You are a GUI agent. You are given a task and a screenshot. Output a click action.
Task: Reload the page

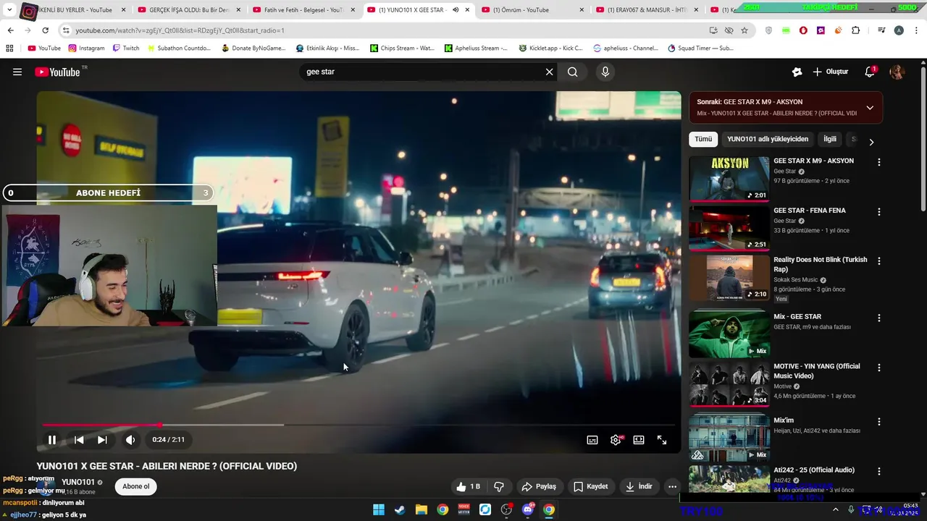[45, 30]
